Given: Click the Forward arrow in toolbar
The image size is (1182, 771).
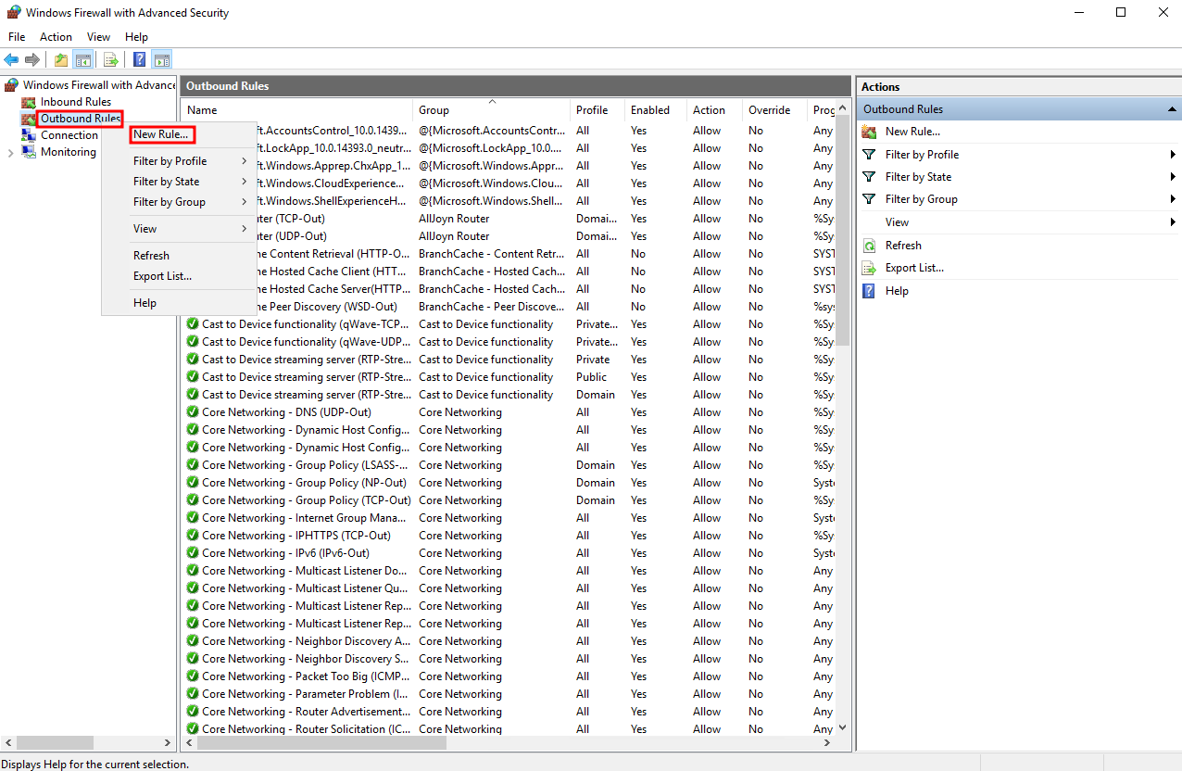Looking at the screenshot, I should point(32,60).
